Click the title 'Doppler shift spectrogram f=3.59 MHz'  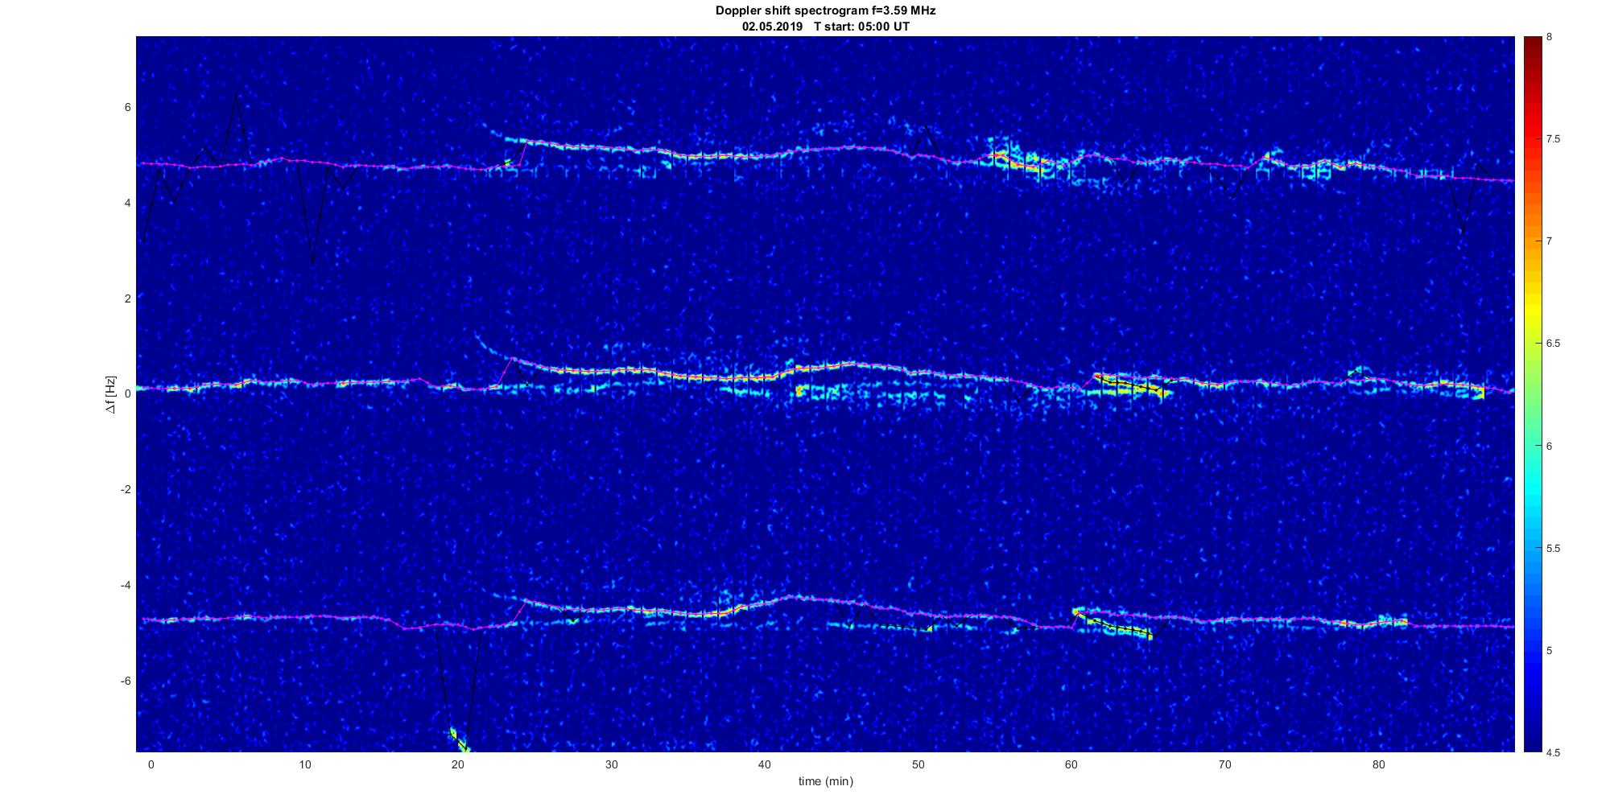click(825, 10)
